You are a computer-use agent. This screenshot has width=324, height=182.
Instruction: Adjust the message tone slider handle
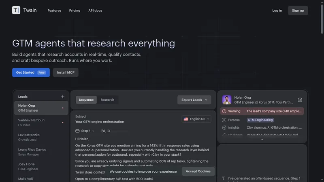point(109,131)
